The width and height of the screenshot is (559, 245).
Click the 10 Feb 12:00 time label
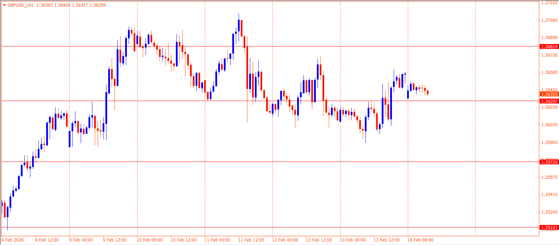point(184,240)
